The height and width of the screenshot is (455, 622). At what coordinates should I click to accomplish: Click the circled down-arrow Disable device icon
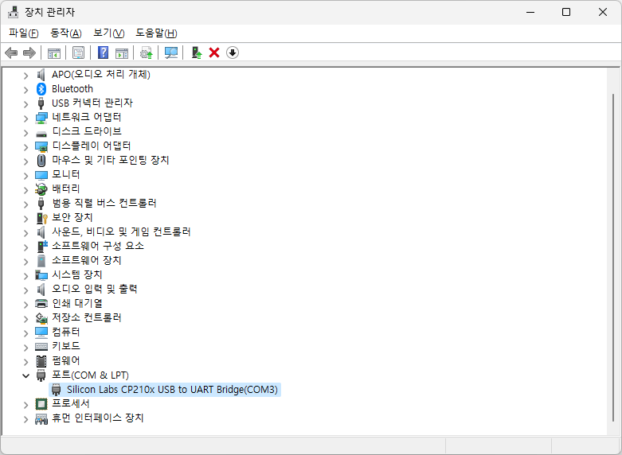click(x=233, y=52)
